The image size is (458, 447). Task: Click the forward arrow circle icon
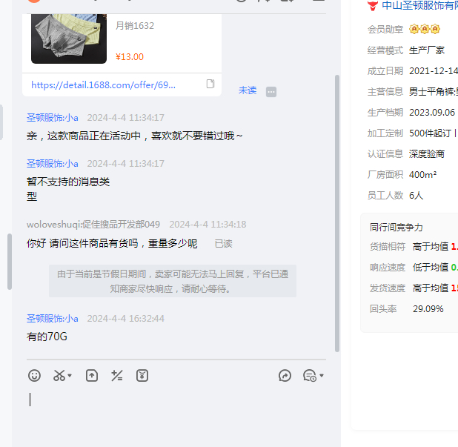[285, 376]
